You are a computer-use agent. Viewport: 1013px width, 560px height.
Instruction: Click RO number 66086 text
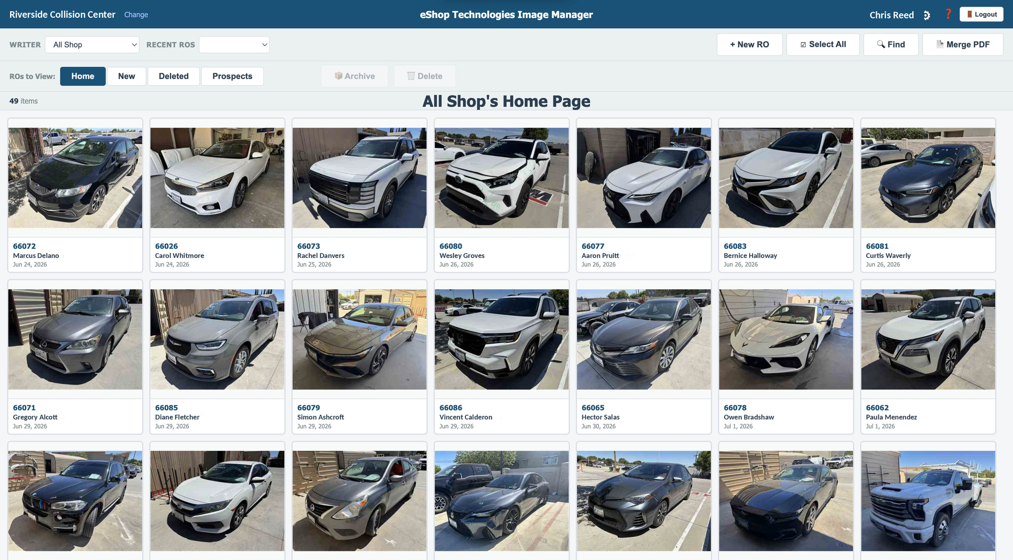point(451,408)
